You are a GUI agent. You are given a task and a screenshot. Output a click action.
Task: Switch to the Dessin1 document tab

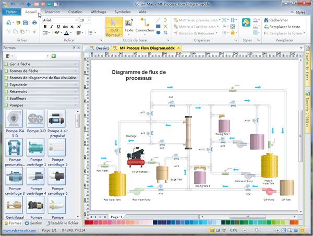click(x=102, y=48)
